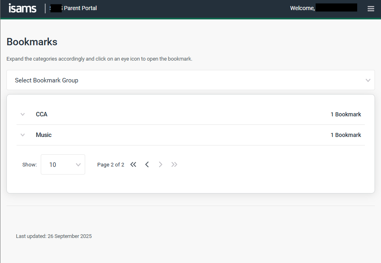
Task: Click the next page arrow
Action: [161, 164]
